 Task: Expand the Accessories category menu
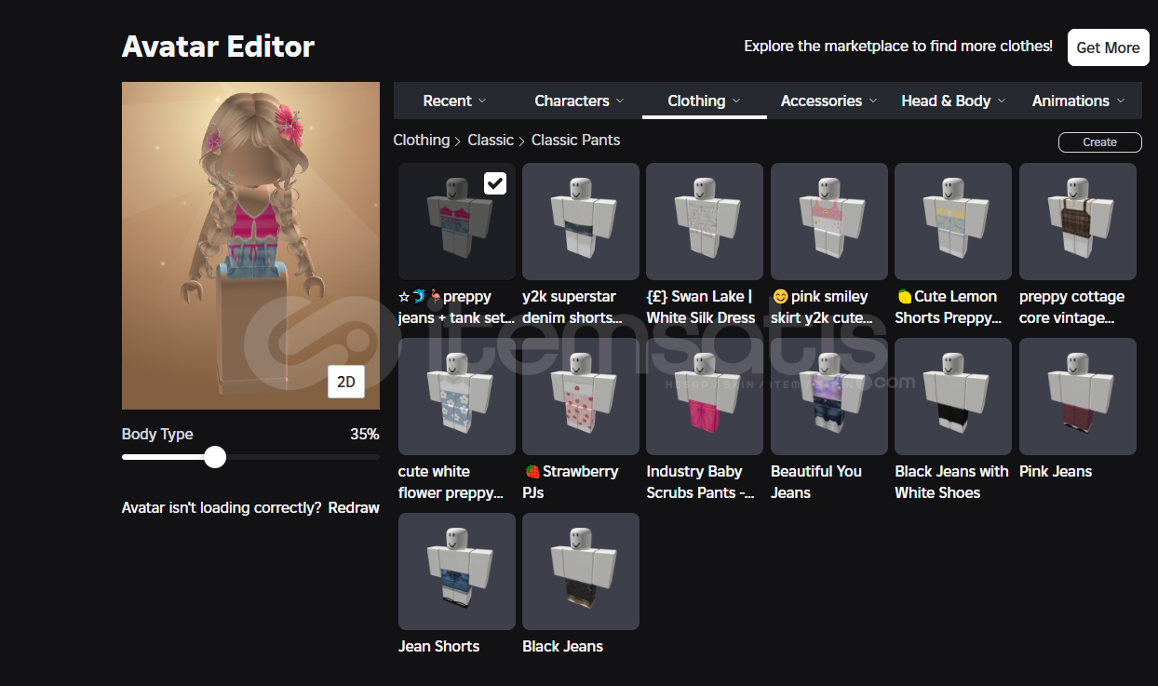click(828, 101)
